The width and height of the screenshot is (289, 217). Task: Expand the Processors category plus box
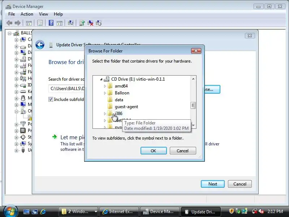[x=16, y=131]
